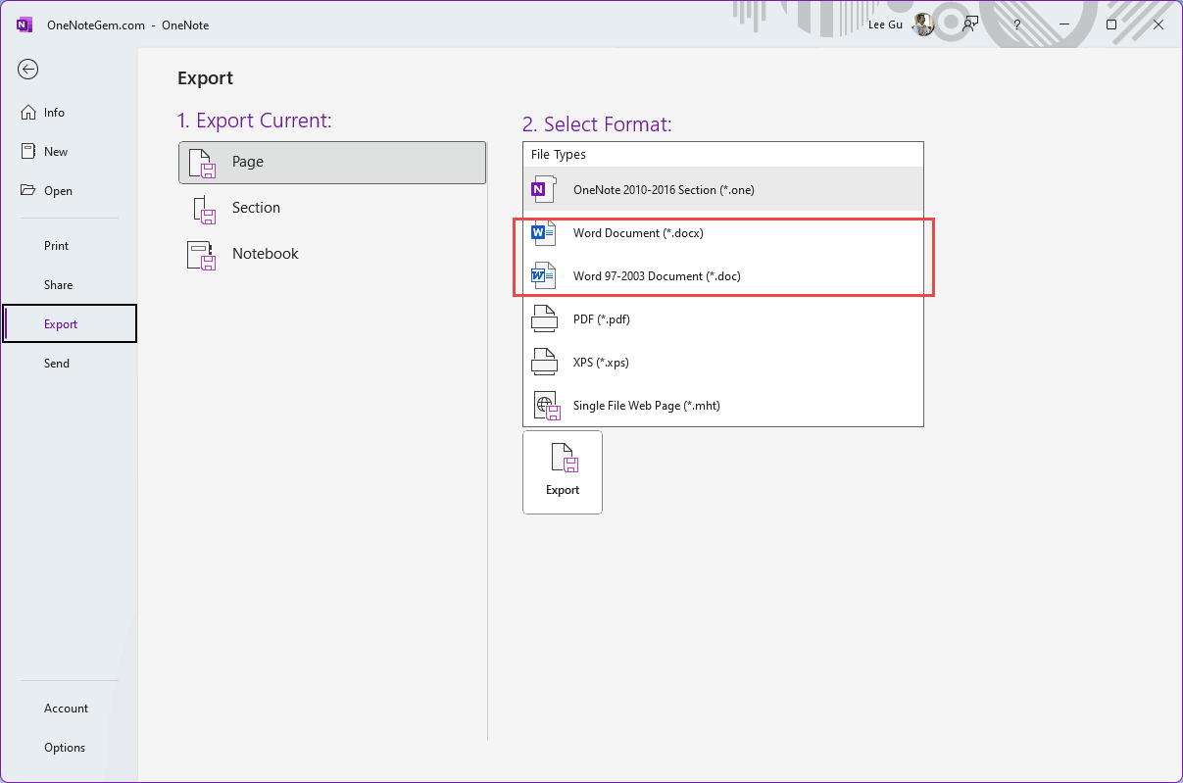Select Print in the sidebar
The image size is (1183, 783).
point(69,246)
